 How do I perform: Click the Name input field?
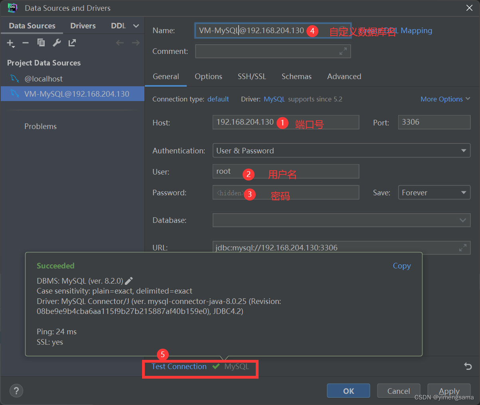(x=273, y=30)
